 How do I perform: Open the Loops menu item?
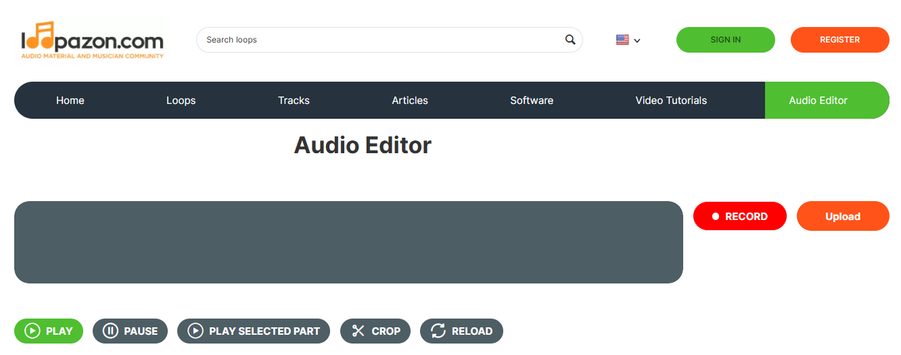pos(181,101)
